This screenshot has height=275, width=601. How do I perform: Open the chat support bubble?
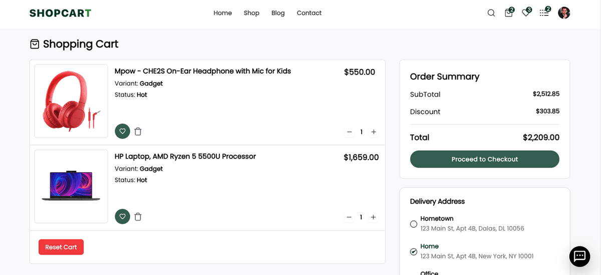[579, 256]
